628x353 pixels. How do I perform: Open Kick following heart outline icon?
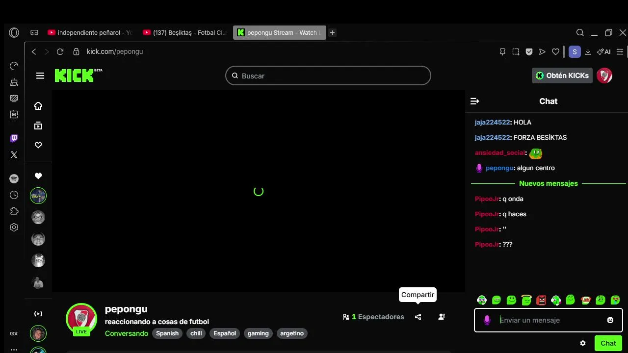pos(38,145)
